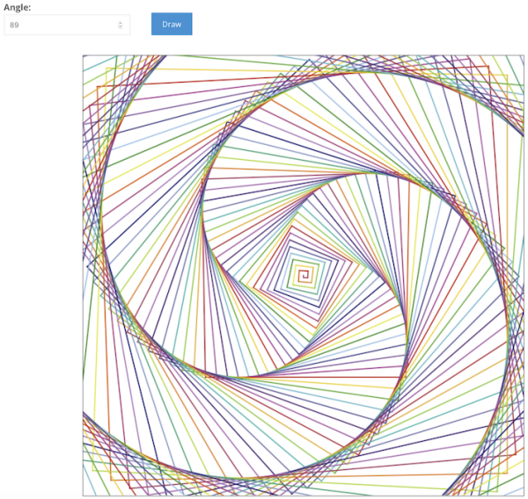This screenshot has height=499, width=528.
Task: Click the small innermost square of the spiral
Action: pyautogui.click(x=304, y=274)
